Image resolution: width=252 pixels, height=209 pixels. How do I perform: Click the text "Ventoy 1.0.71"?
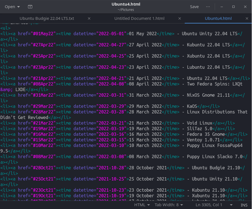pyautogui.click(x=203, y=140)
